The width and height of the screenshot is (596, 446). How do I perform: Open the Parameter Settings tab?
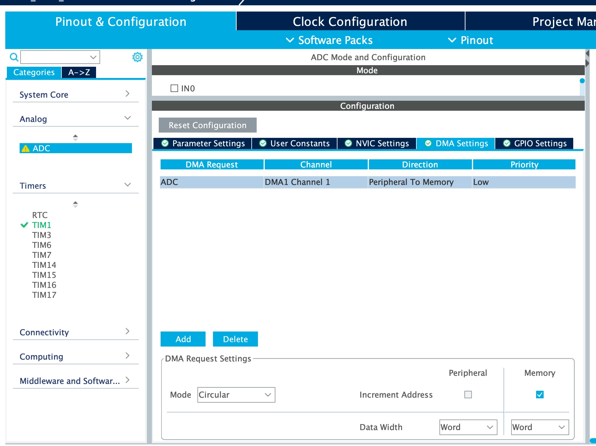pos(203,143)
